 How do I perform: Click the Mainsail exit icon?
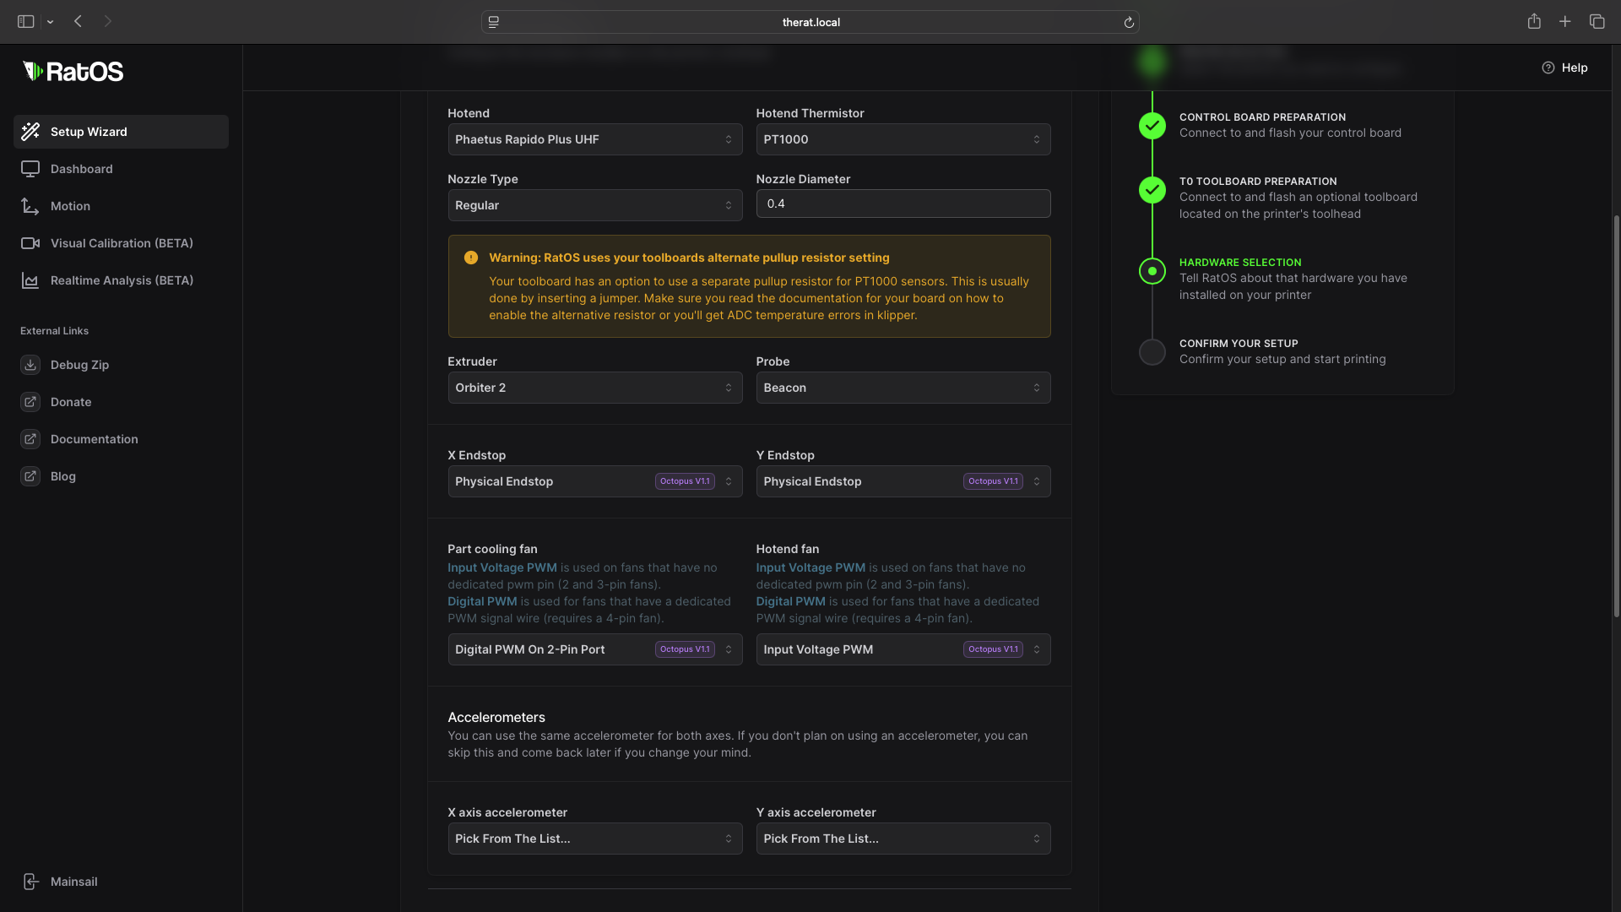click(x=30, y=882)
